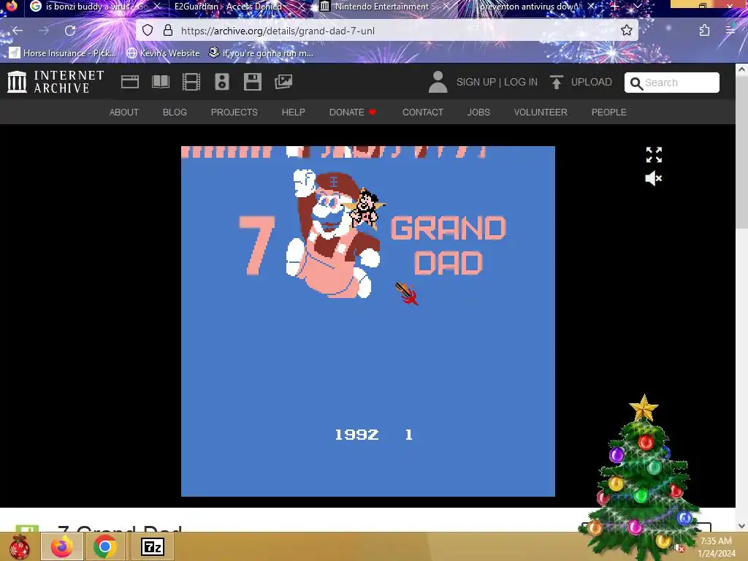Open the Internet Archive home logo
The height and width of the screenshot is (561, 748).
click(x=56, y=82)
